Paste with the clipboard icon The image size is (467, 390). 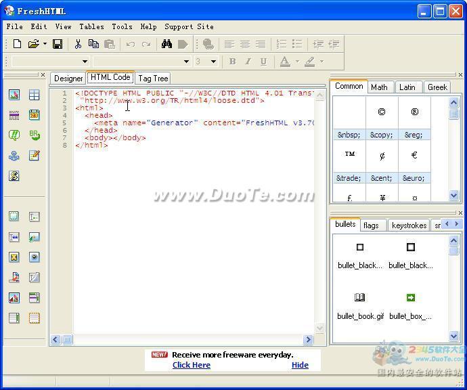(110, 45)
